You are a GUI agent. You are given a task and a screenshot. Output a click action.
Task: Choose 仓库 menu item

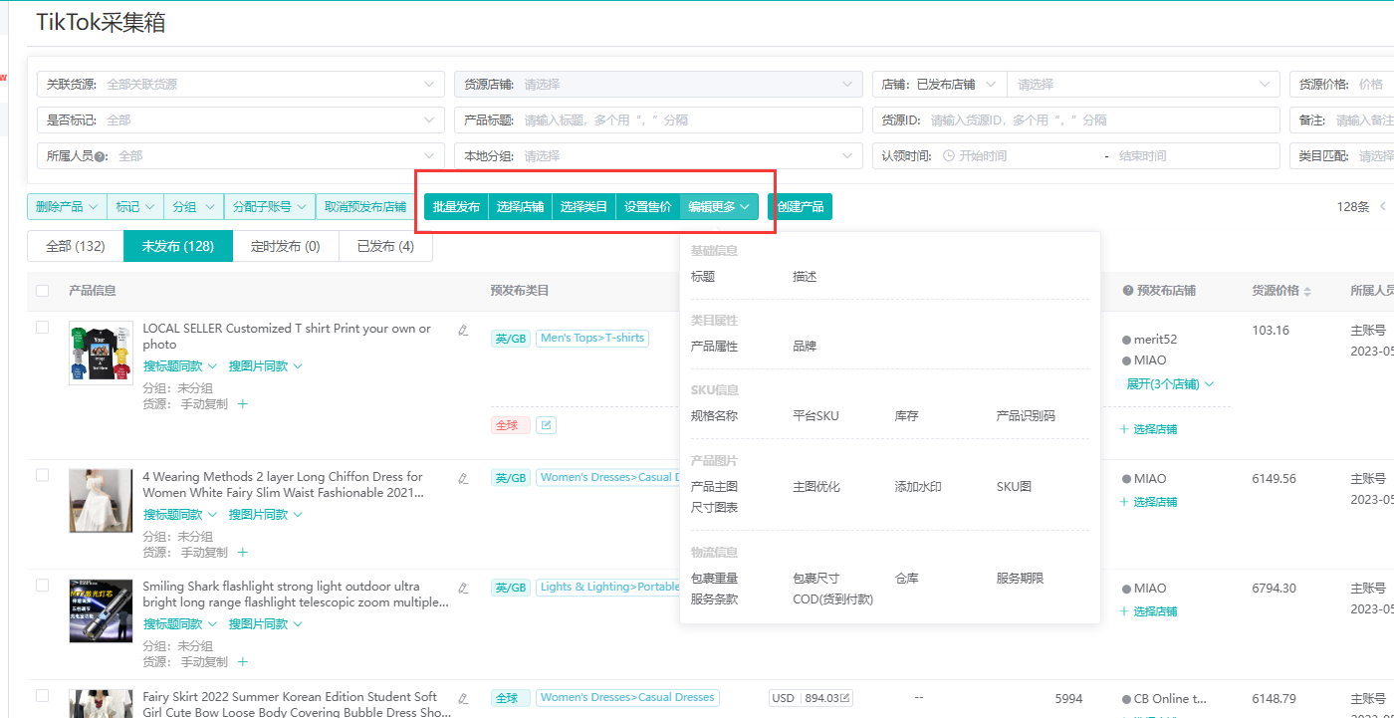[906, 579]
